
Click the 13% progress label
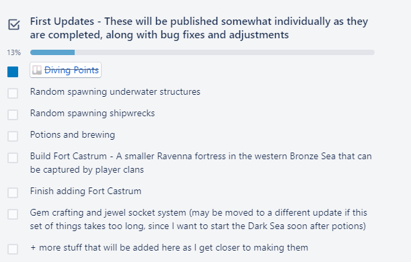(x=14, y=52)
